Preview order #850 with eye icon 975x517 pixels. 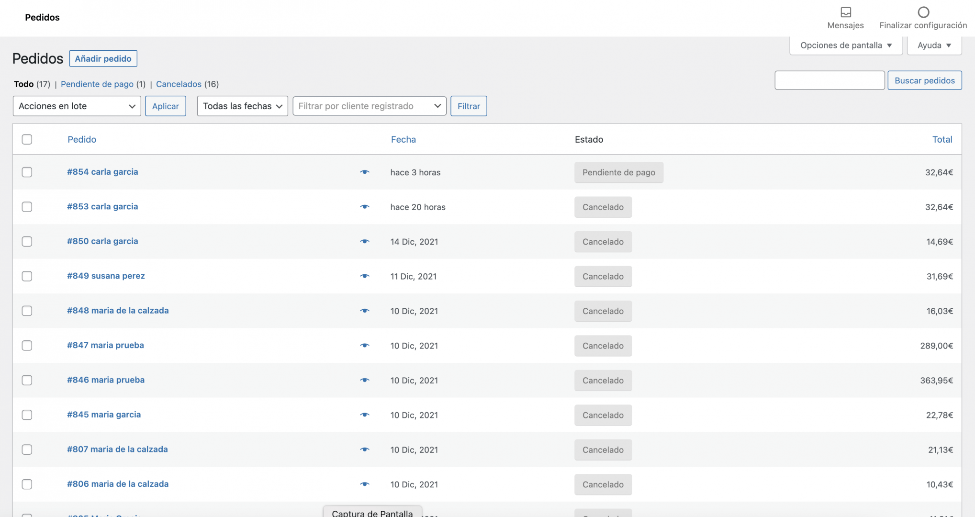click(365, 242)
